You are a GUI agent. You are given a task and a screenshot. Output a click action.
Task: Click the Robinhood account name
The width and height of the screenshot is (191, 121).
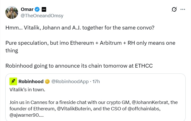pyautogui.click(x=31, y=82)
